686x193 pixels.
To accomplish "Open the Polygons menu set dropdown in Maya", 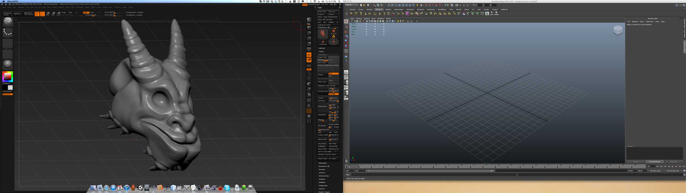I will click(351, 5).
